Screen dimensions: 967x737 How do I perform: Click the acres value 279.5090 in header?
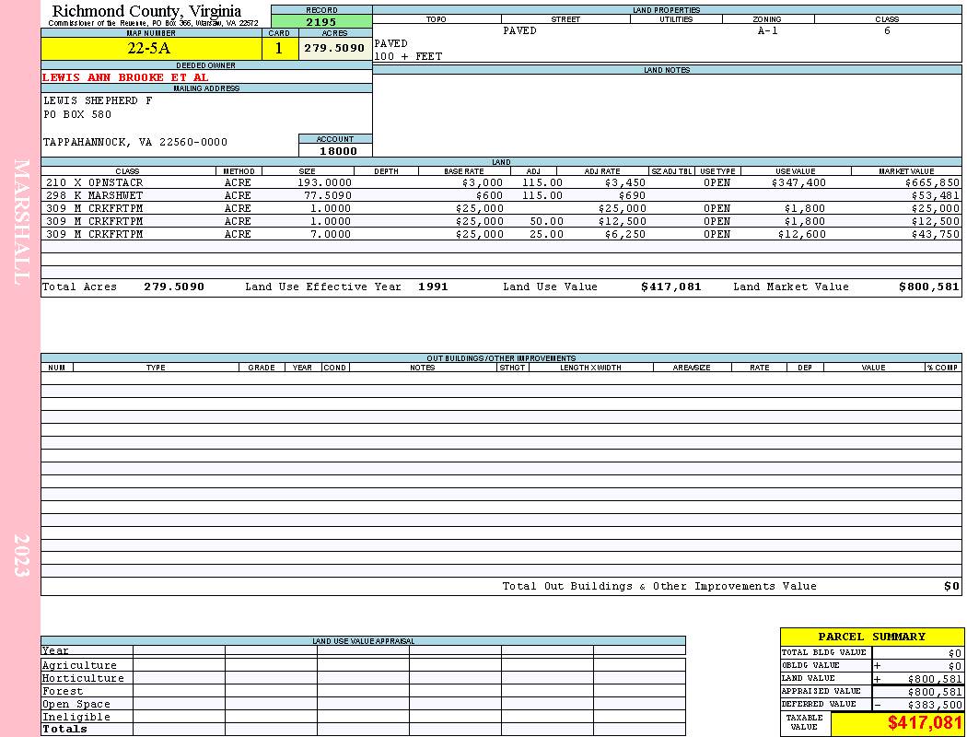[335, 48]
